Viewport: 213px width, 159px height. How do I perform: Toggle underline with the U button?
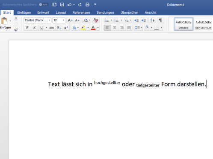[x=41, y=28]
